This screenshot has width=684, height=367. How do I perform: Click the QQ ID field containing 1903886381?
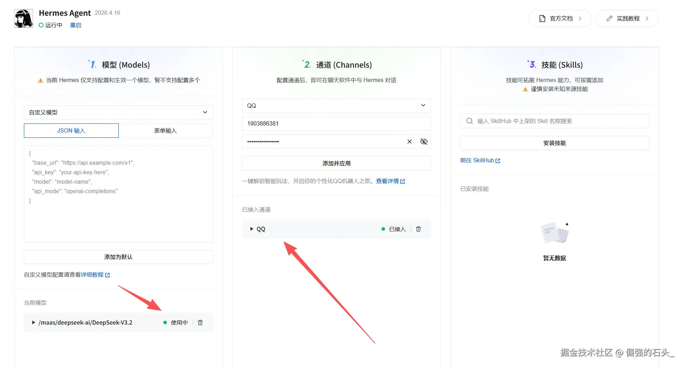337,124
